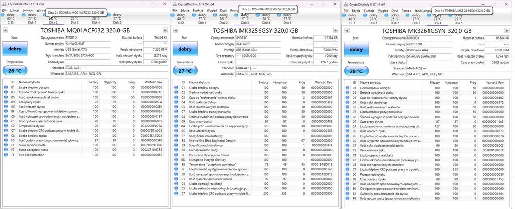Open Plik menu in MK3261GSYN window
Viewport: 515px width, 209px height.
click(346, 10)
